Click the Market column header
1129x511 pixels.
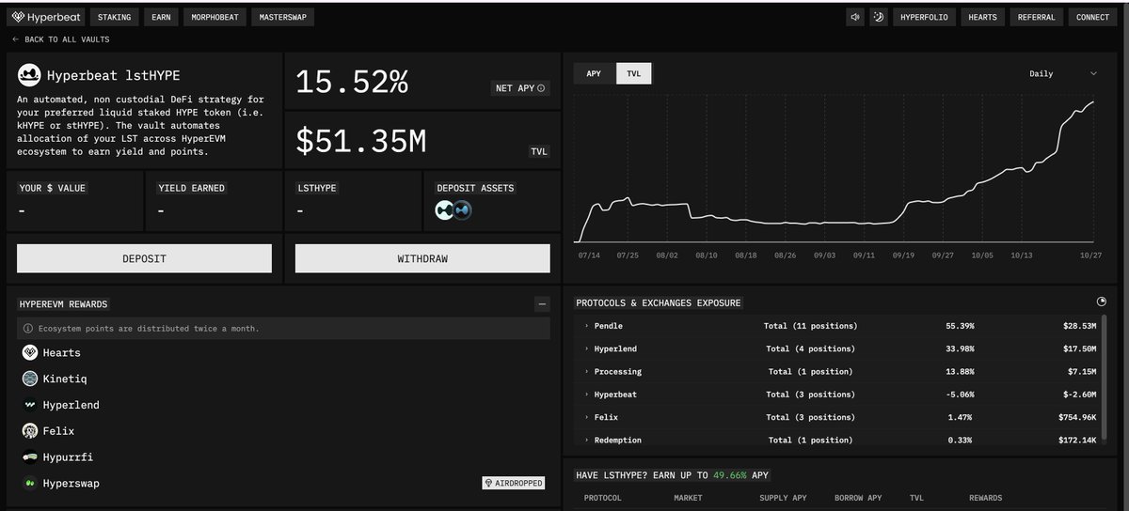click(x=688, y=498)
